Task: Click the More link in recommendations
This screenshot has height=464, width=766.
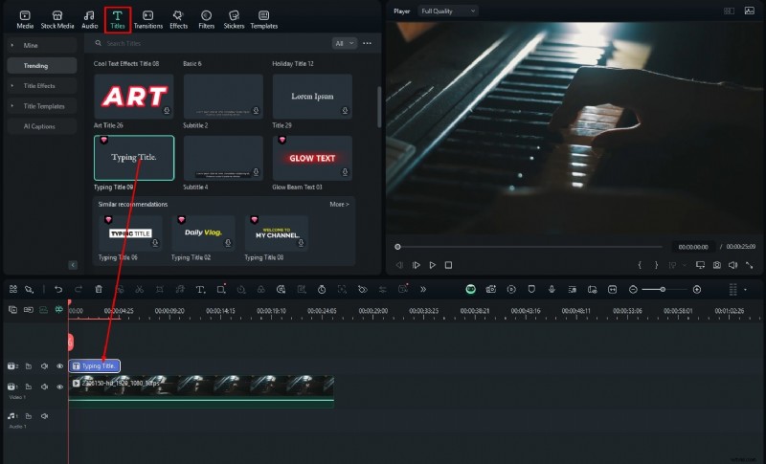Action: pyautogui.click(x=339, y=204)
